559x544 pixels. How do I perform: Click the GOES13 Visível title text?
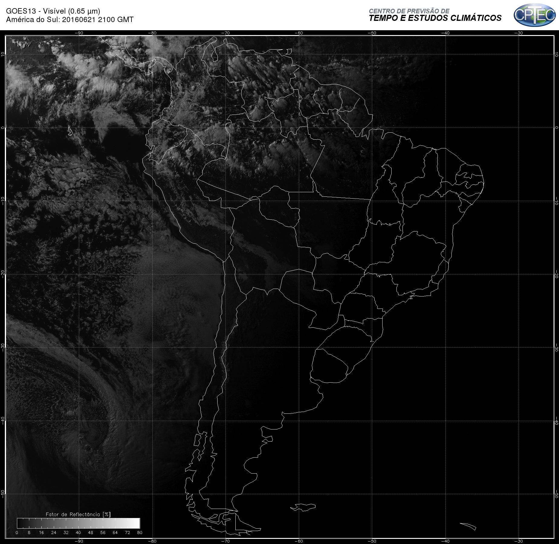(x=53, y=11)
